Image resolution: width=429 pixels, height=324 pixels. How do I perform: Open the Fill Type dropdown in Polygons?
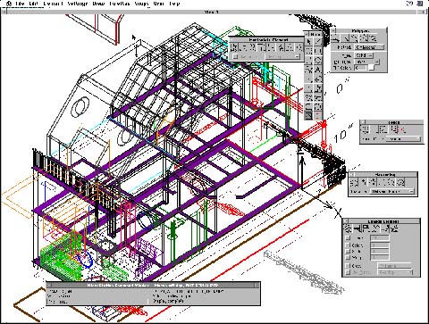364,55
